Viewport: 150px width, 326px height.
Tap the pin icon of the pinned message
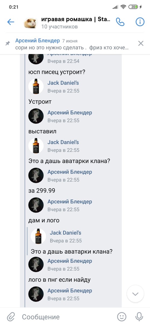click(8, 43)
